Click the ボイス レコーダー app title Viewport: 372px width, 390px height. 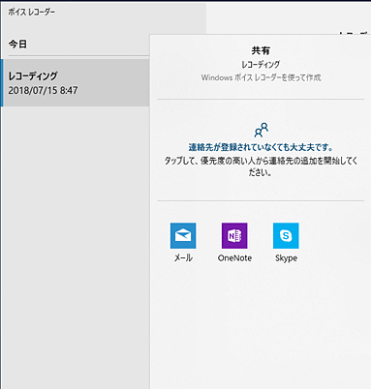coord(32,13)
